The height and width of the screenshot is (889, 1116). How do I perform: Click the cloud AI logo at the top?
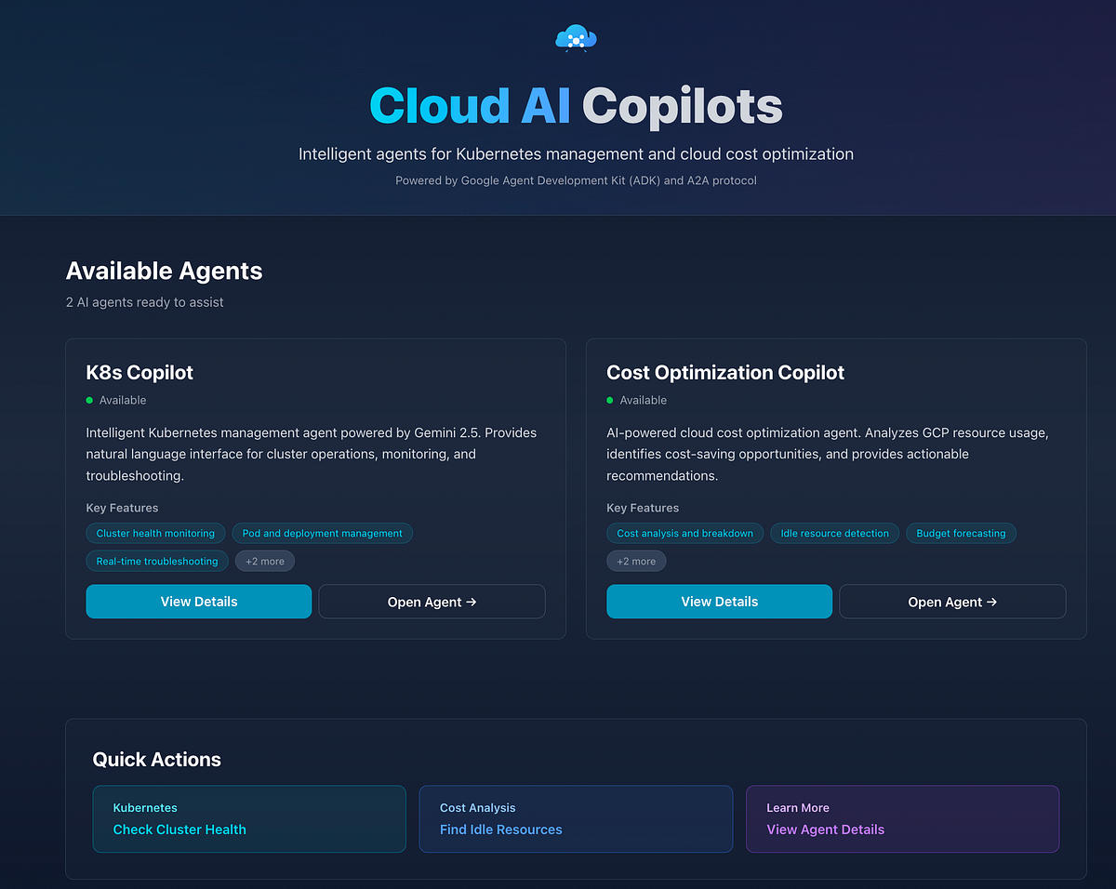tap(576, 38)
